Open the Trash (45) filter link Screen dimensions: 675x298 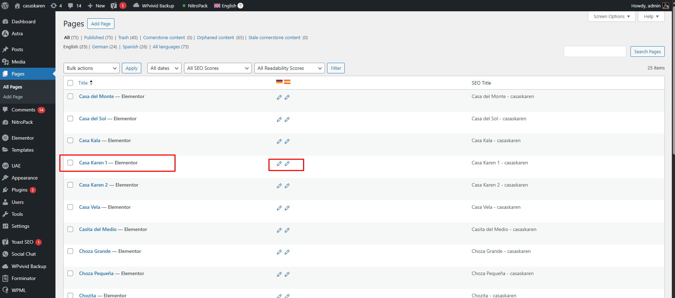(128, 38)
